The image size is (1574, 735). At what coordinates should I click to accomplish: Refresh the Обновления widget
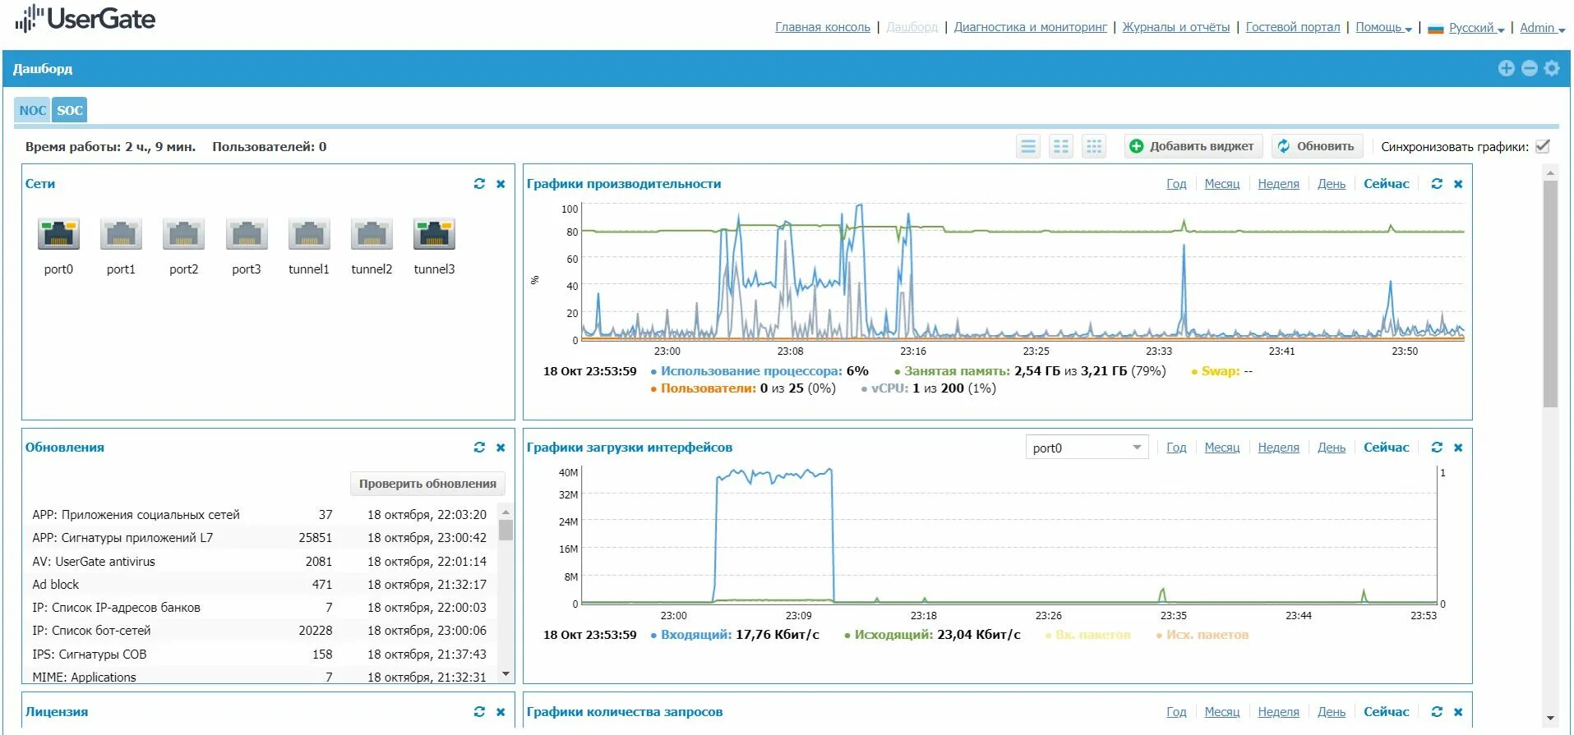pyautogui.click(x=479, y=448)
